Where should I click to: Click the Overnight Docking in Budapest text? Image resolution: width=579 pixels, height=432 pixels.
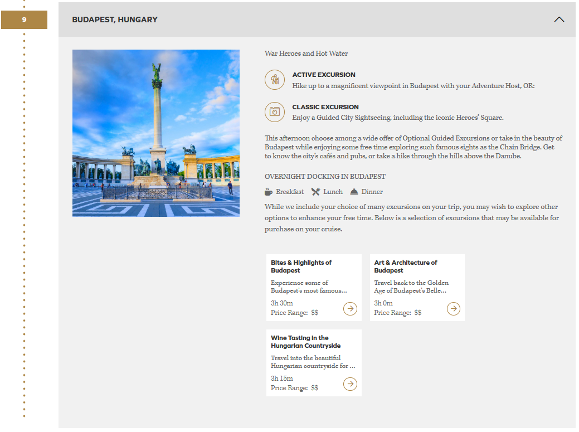pos(325,177)
